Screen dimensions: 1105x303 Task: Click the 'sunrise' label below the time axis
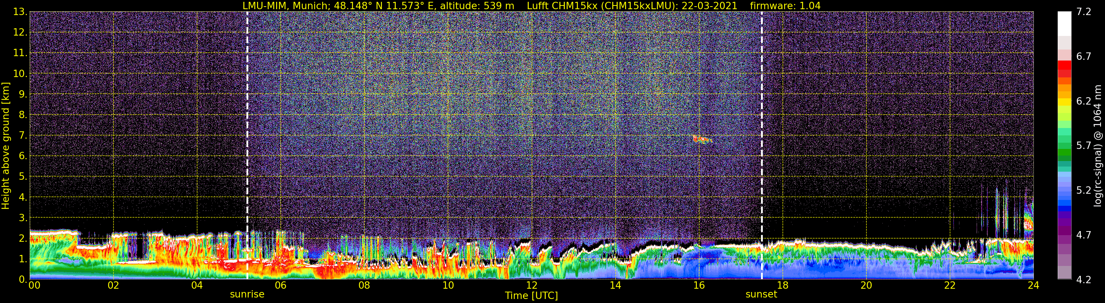[247, 295]
